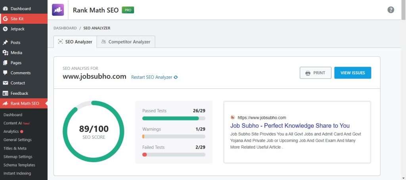The image size is (406, 180).
Task: Click the purple Rank Math logo
Action: [58, 10]
